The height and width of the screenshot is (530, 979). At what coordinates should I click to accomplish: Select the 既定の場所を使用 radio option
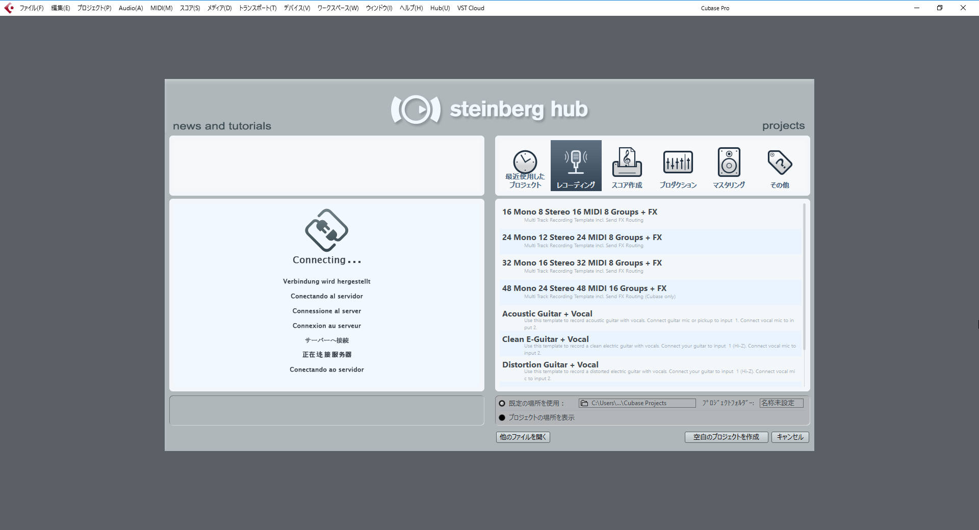(x=502, y=403)
